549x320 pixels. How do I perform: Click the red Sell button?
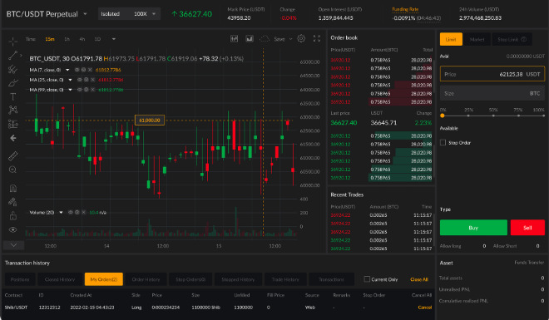pyautogui.click(x=527, y=228)
